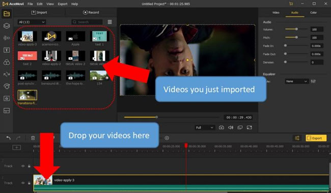331x193 pixels.
Task: Open the Export menu
Action: (63, 4)
